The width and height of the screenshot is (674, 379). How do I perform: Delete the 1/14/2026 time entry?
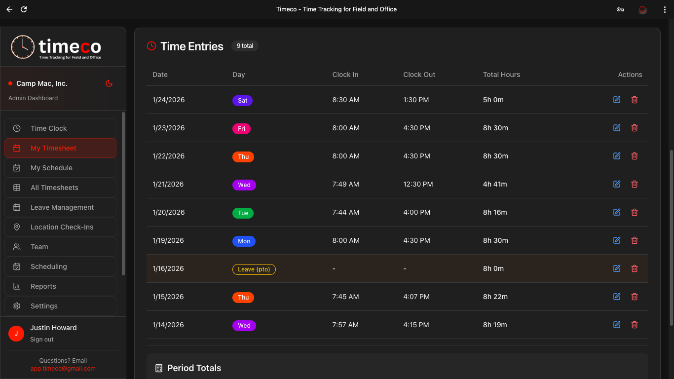click(635, 325)
